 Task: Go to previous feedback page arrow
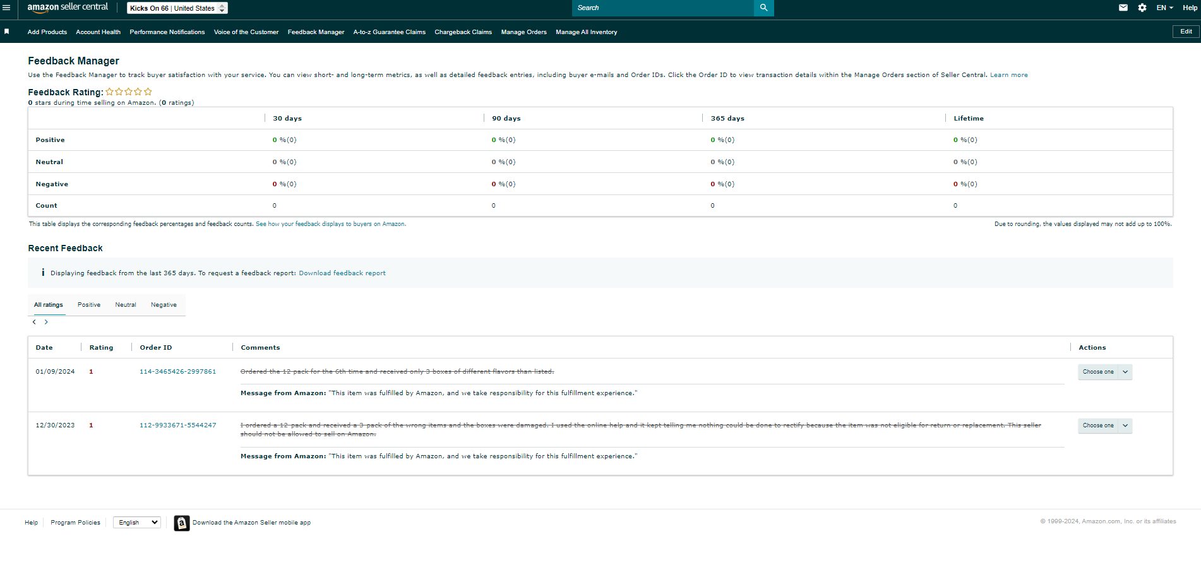(34, 322)
